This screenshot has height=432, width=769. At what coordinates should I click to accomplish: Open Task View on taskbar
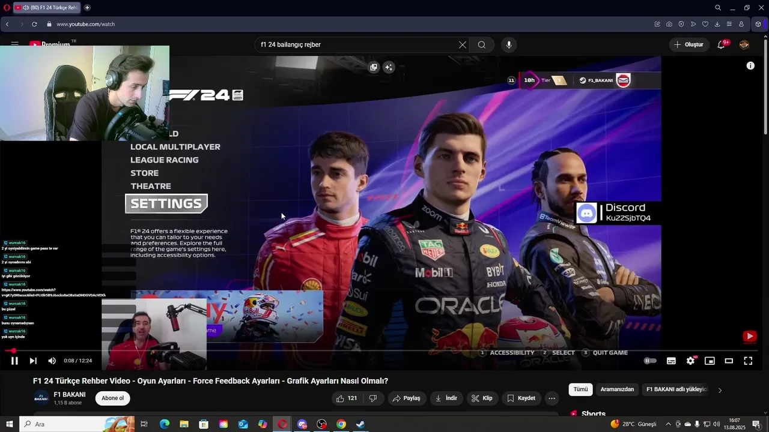coord(144,424)
